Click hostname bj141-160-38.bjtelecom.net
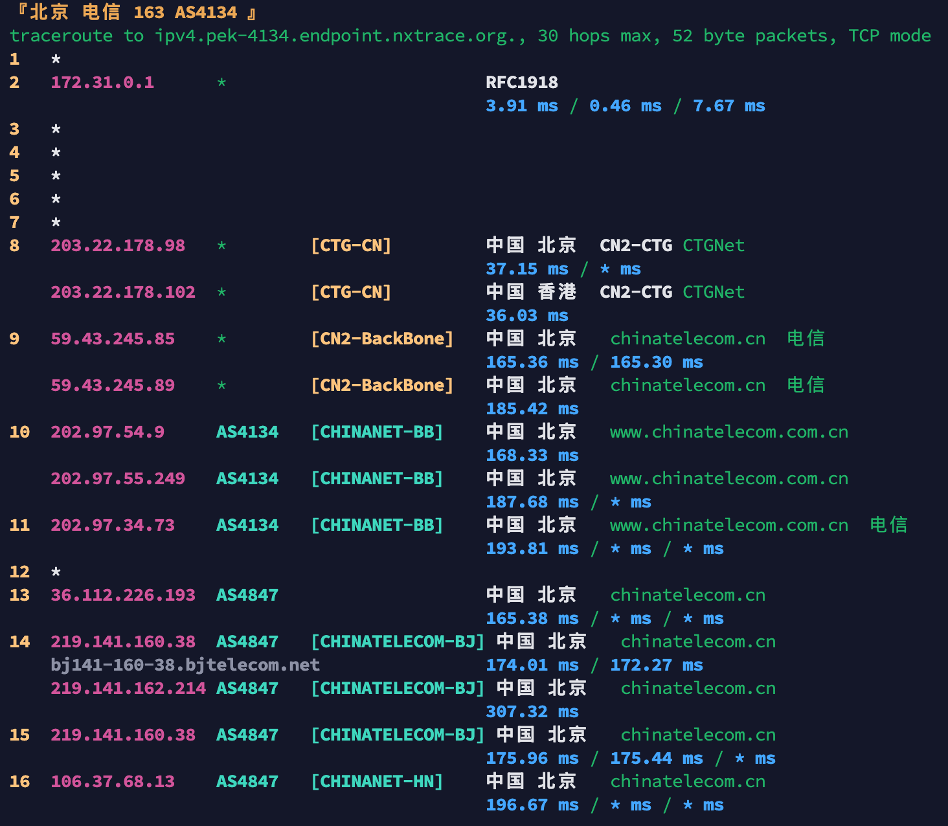Image resolution: width=948 pixels, height=826 pixels. pos(185,665)
